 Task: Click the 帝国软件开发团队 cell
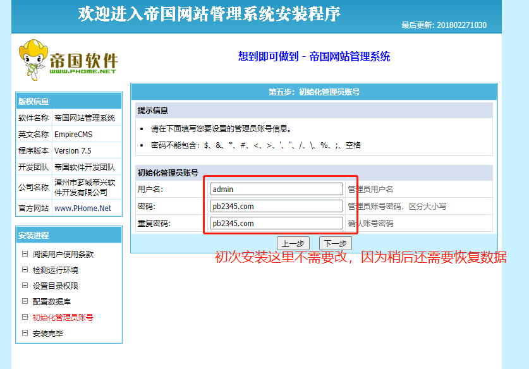pyautogui.click(x=87, y=167)
